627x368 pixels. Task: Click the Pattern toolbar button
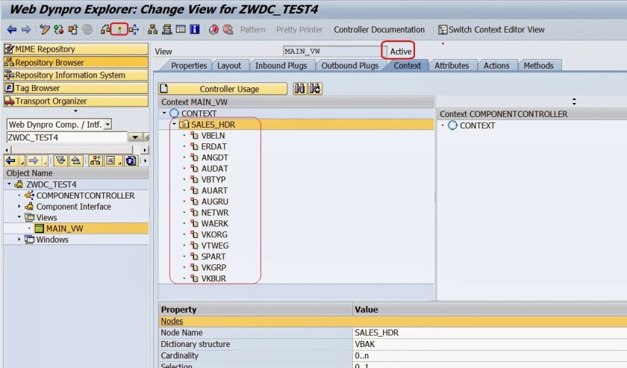(253, 30)
